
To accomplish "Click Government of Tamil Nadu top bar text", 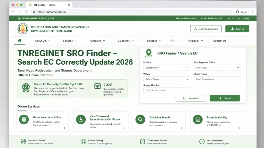I will (38, 18).
